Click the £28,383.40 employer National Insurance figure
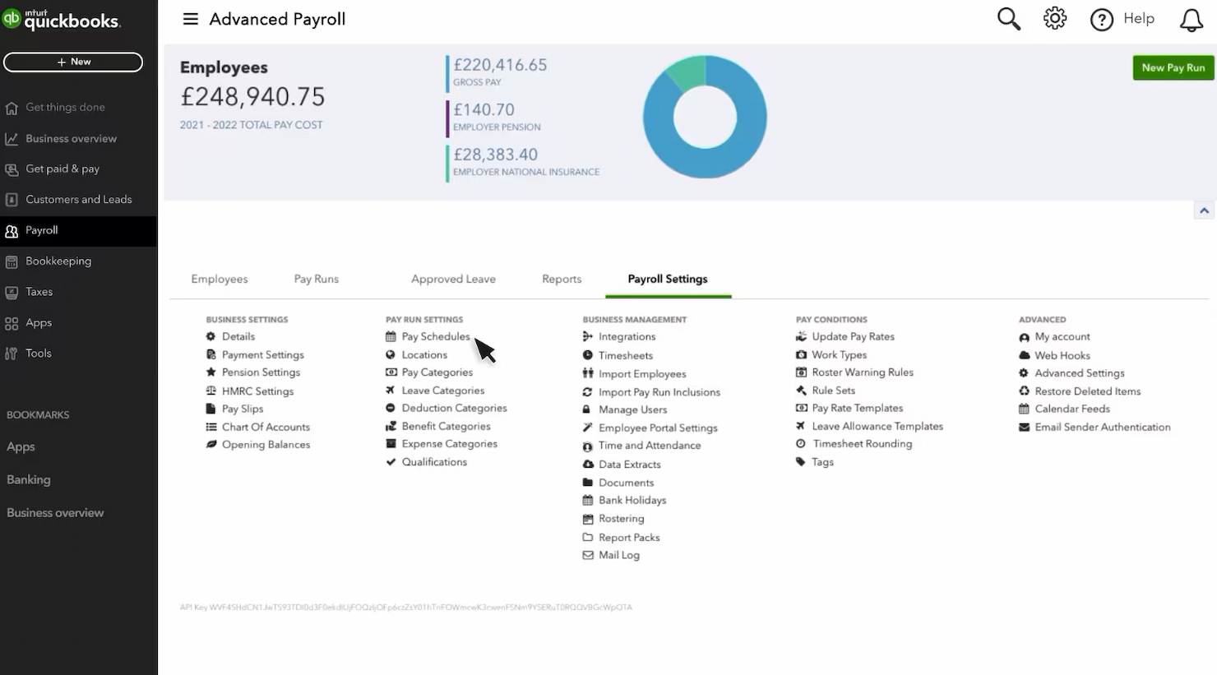Screen dimensions: 1217x675 pos(495,155)
